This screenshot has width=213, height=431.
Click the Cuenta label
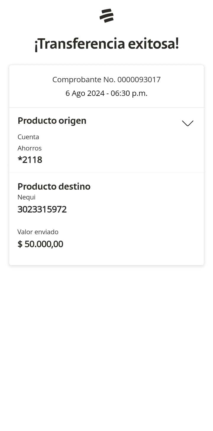[28, 137]
